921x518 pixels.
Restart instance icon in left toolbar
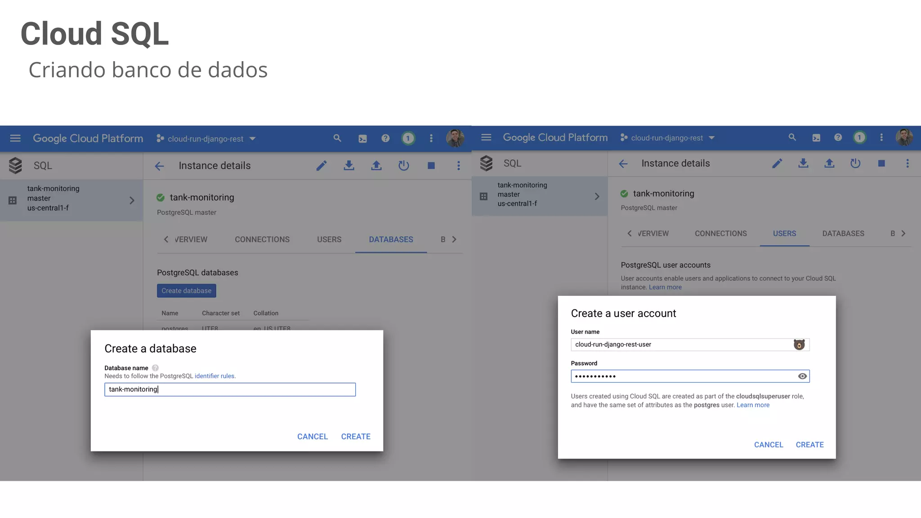point(404,166)
